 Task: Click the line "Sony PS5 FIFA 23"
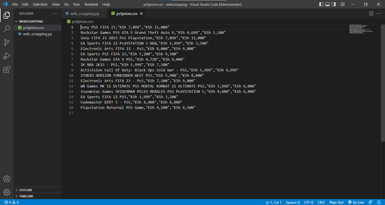[125, 27]
